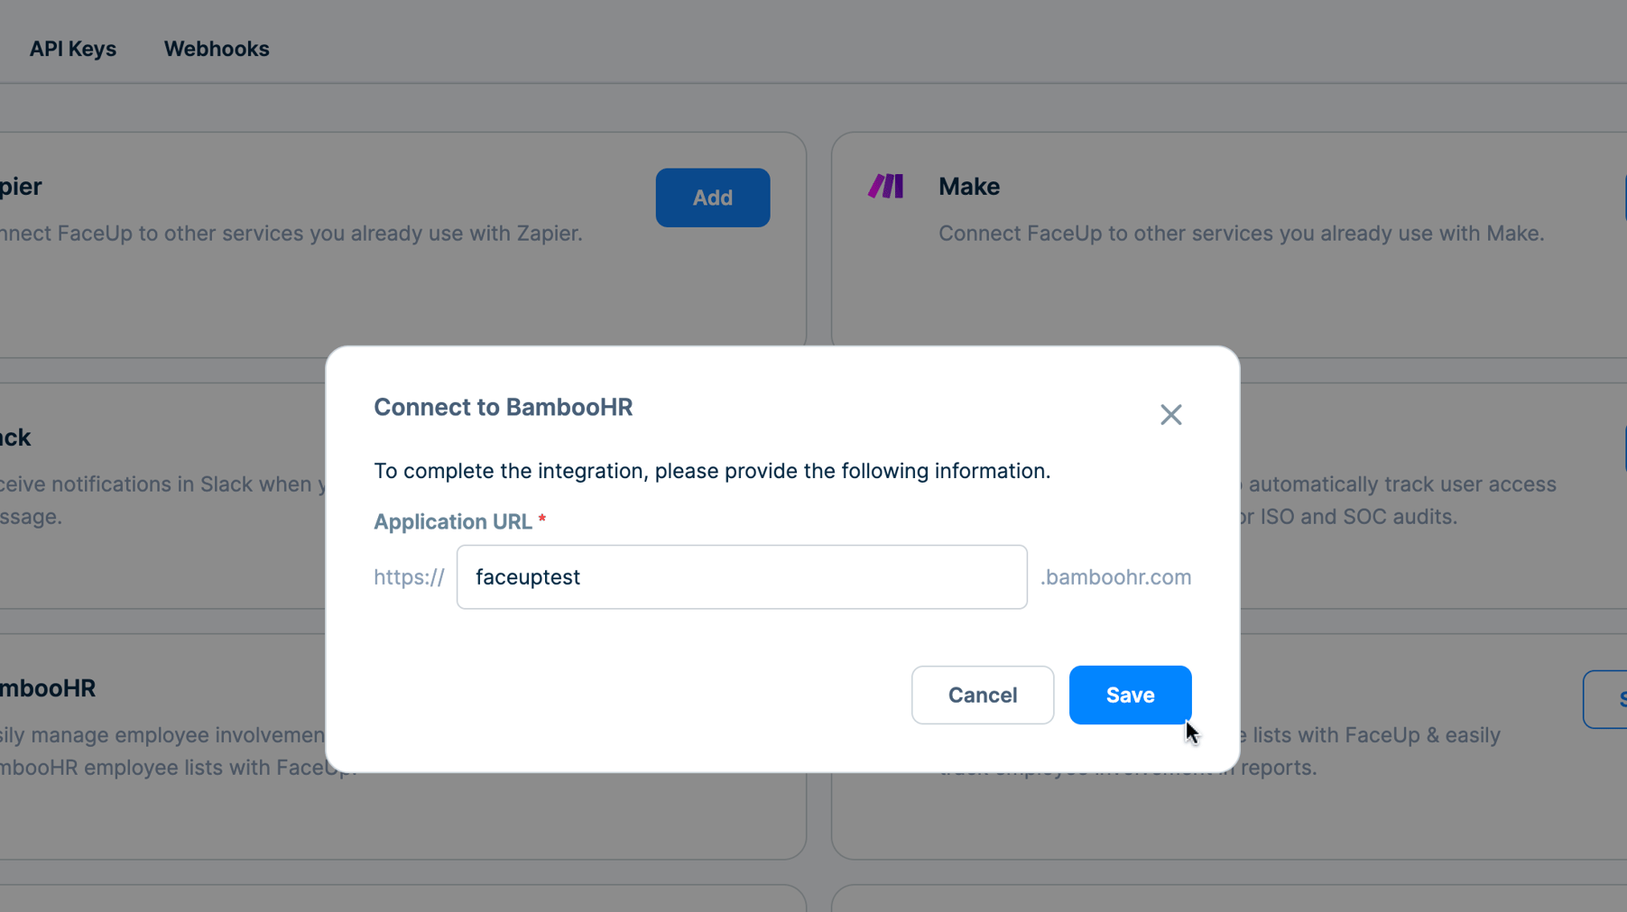Click the .bamboohr.com suffix label
This screenshot has height=912, width=1627.
(1115, 577)
